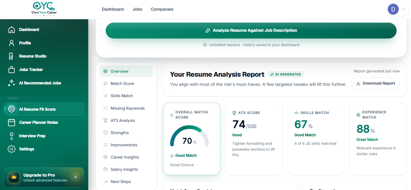Click the Next Steps trend arrow icon
The image size is (411, 190).
(x=105, y=181)
